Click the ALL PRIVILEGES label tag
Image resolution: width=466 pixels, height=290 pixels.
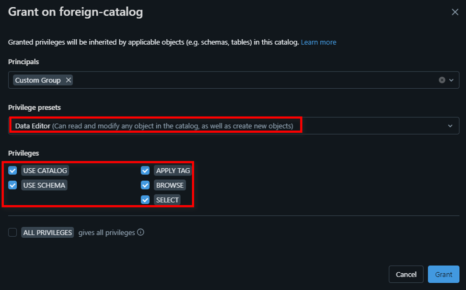coord(47,232)
